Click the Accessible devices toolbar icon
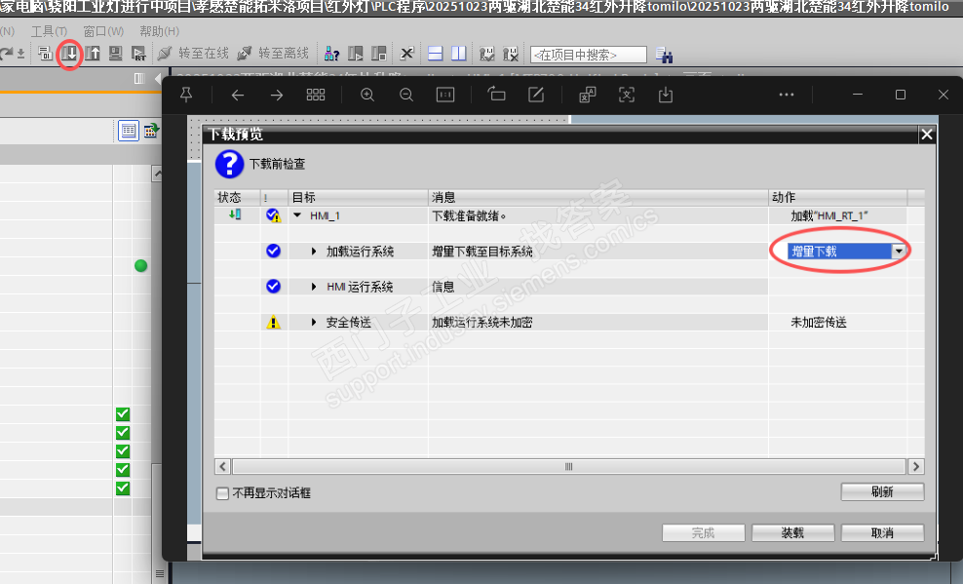Screen dimensions: 963x584 tap(331, 54)
